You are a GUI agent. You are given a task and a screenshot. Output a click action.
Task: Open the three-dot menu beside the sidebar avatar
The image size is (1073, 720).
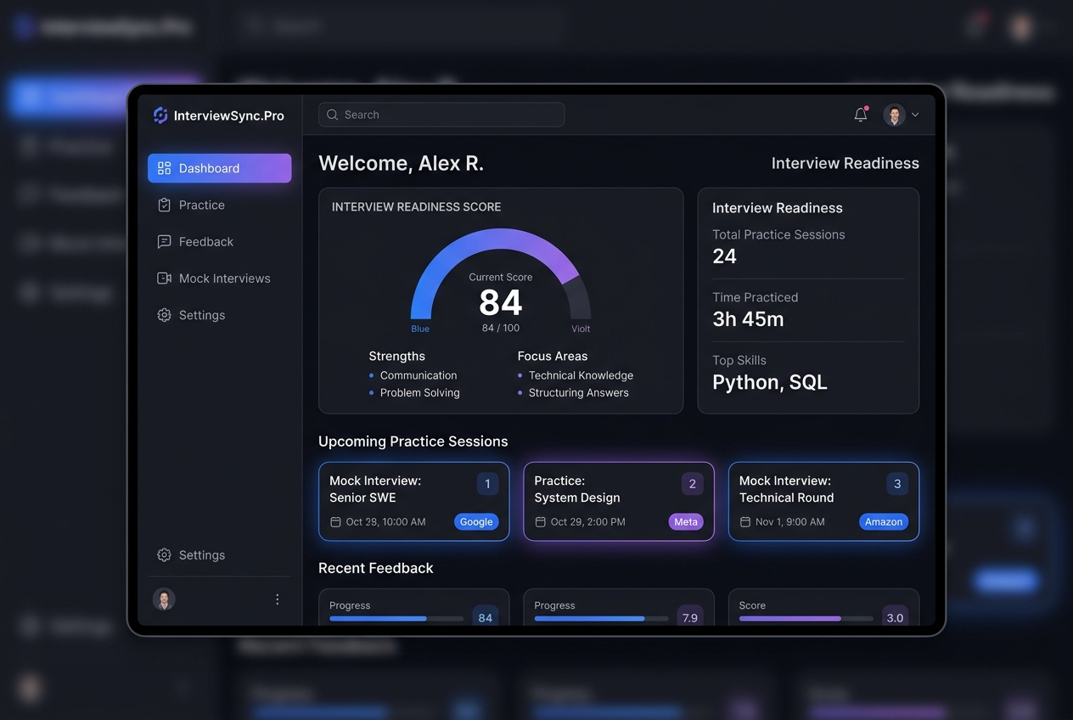click(x=277, y=599)
